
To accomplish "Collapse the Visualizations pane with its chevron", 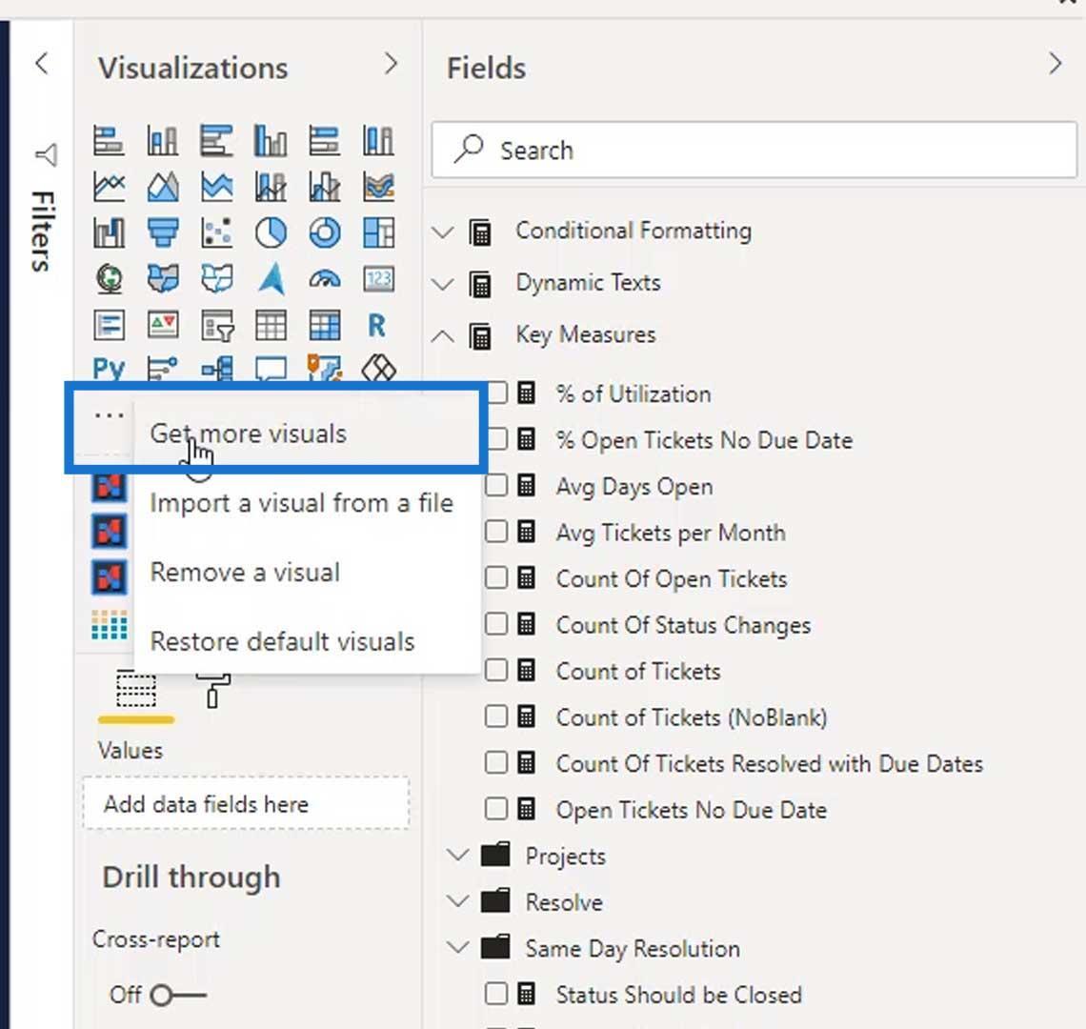I will click(391, 64).
